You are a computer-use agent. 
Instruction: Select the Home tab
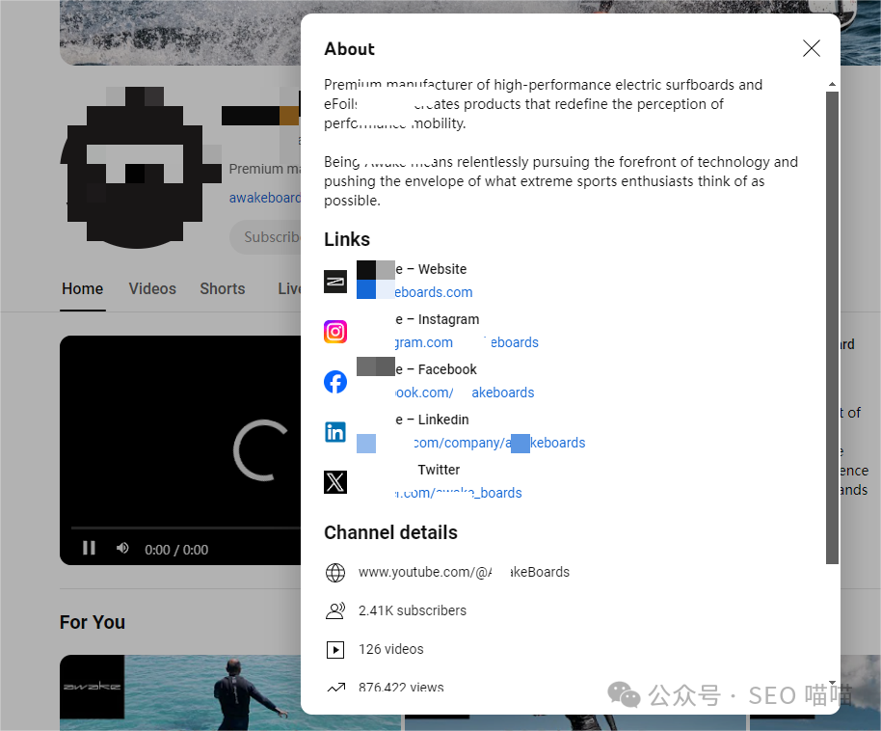point(82,289)
